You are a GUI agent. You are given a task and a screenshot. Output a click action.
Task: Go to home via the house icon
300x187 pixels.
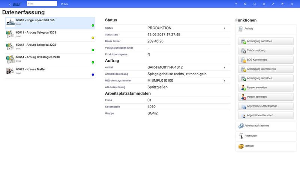(x=282, y=4)
